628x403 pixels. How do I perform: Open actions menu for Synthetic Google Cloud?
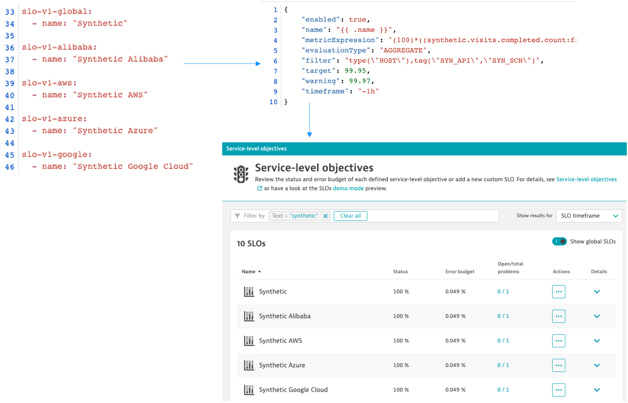558,390
